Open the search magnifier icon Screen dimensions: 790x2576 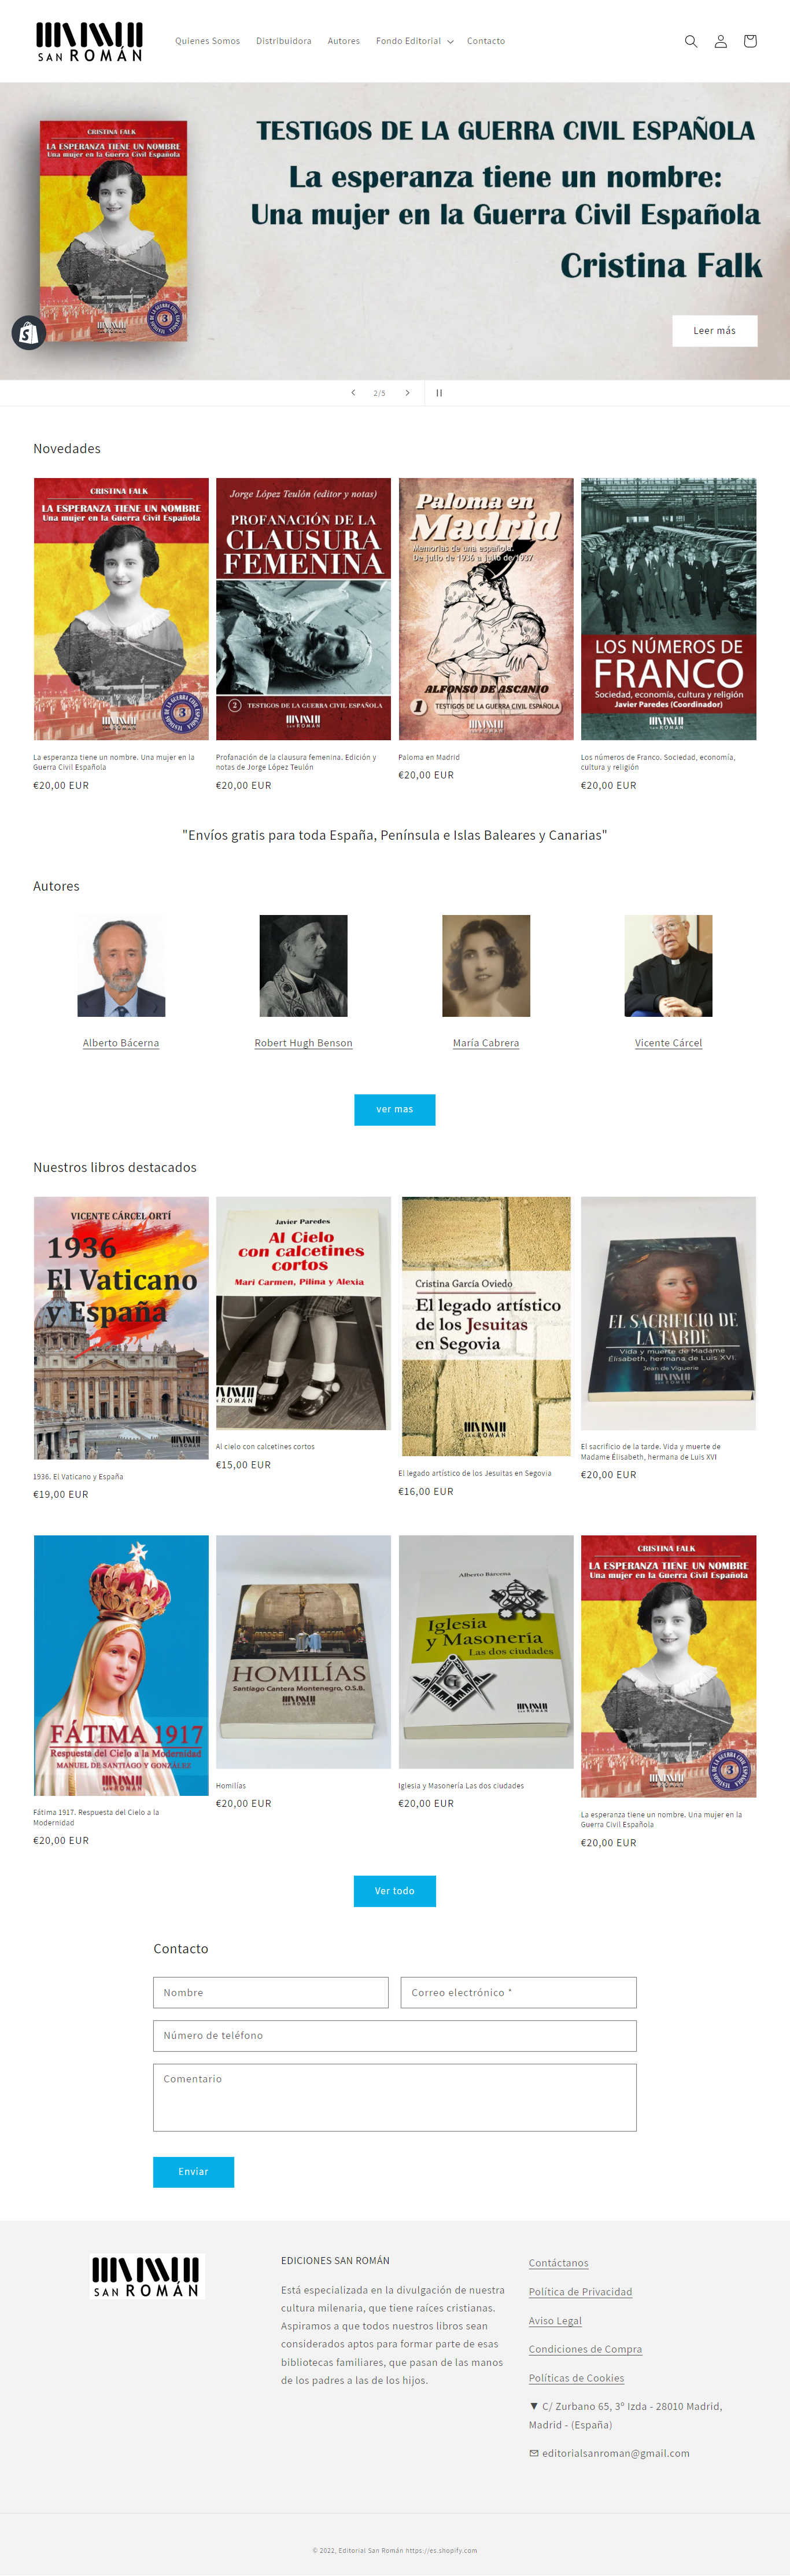[x=690, y=41]
